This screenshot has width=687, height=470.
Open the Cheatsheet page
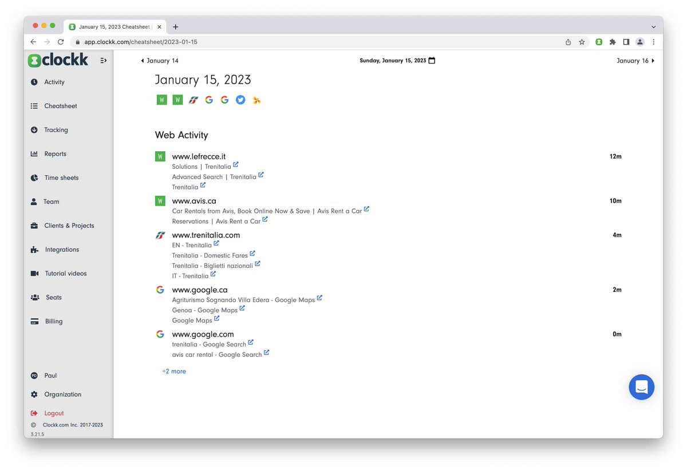[61, 106]
